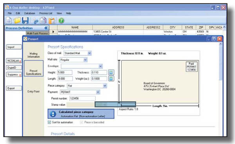235x144 pixels.
Task: Click the Weight (oz.) input field
Action: click(x=99, y=78)
